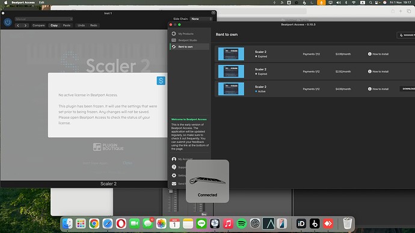Click the Payments 7/12 text
This screenshot has height=233, width=415.
click(x=312, y=54)
